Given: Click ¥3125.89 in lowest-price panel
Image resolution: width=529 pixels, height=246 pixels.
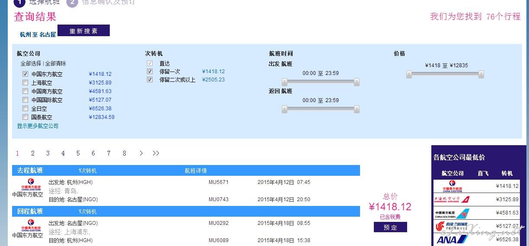Looking at the screenshot, I should click(x=507, y=199).
